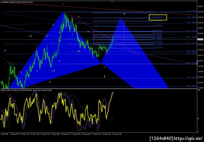The height and width of the screenshot is (142, 204).
Task: Click the 1125.70 price axis label
Action: click(201, 28)
